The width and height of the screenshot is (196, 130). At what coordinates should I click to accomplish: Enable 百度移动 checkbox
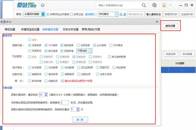(30, 51)
